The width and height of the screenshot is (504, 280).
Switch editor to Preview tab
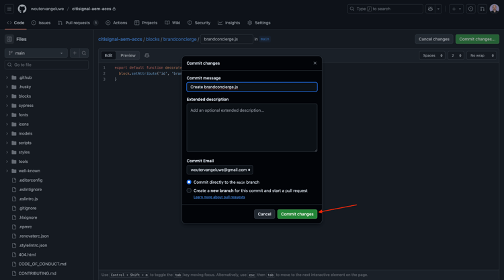click(128, 55)
